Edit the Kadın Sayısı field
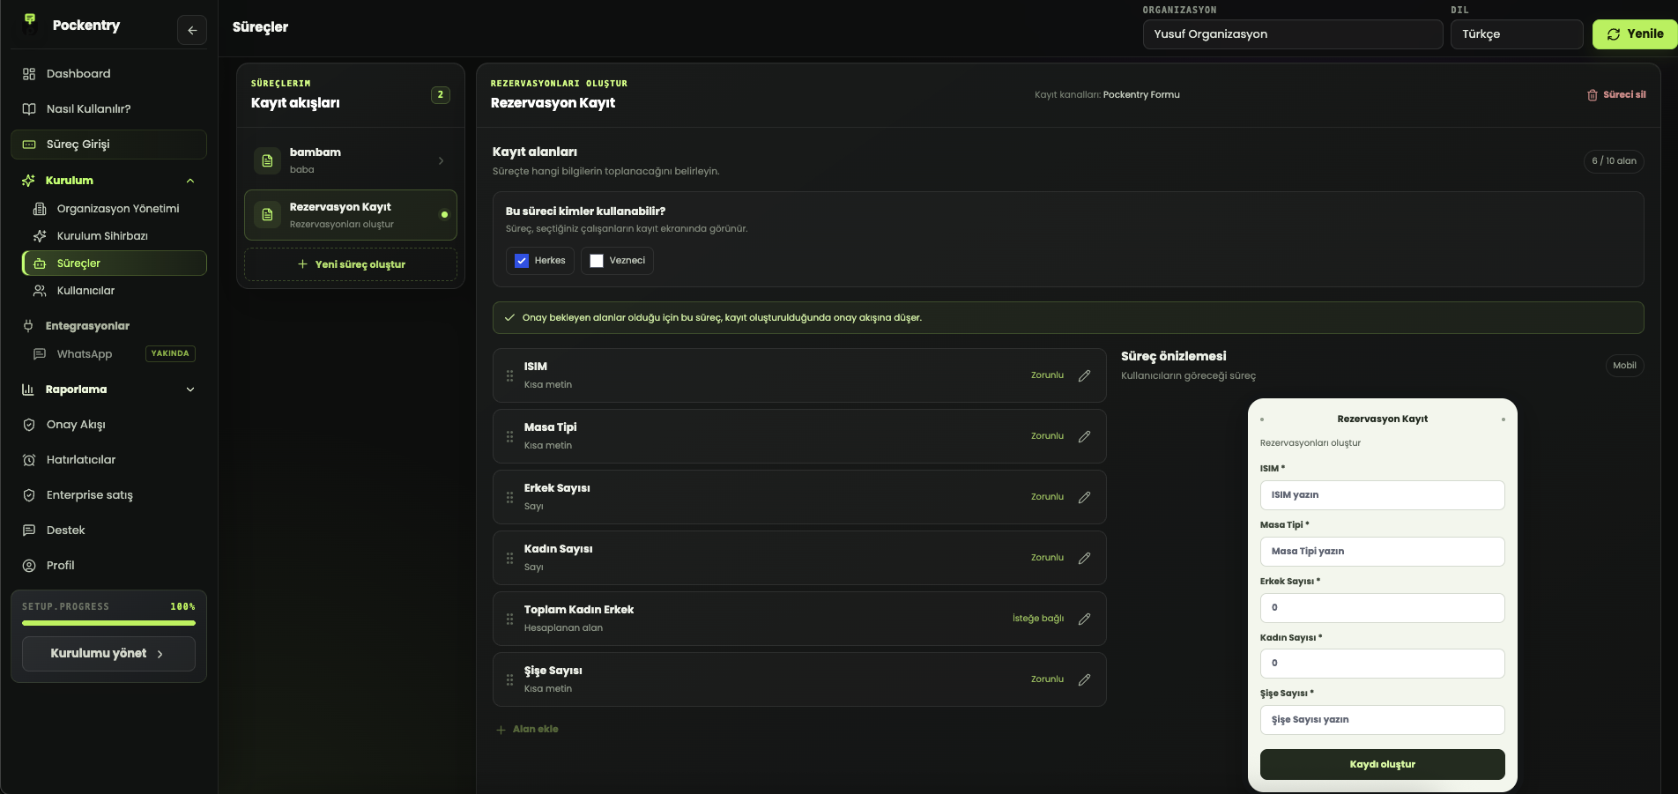 [1084, 558]
